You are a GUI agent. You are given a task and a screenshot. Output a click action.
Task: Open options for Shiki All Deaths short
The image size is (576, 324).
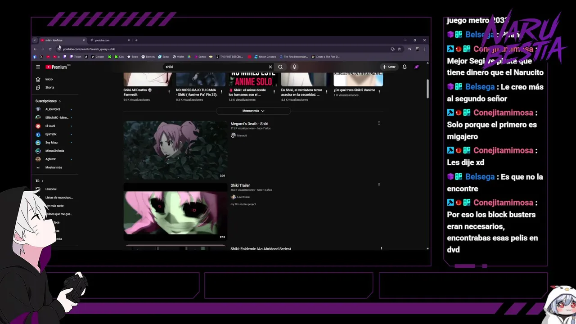coord(169,91)
